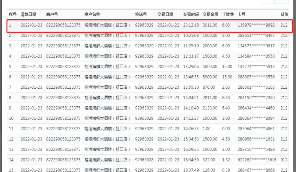
Task: Click card number 288651********8497
Action: click(x=256, y=36)
